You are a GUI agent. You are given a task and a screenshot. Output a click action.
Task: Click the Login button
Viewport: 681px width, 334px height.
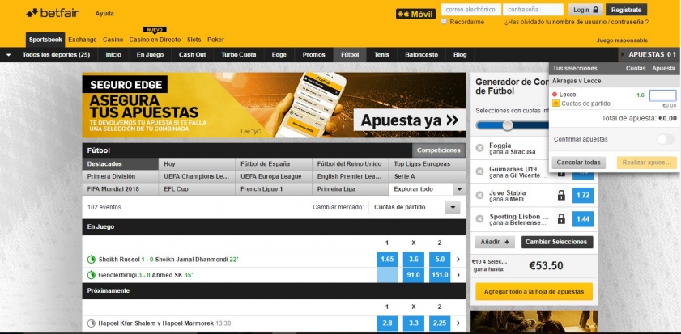coord(585,10)
